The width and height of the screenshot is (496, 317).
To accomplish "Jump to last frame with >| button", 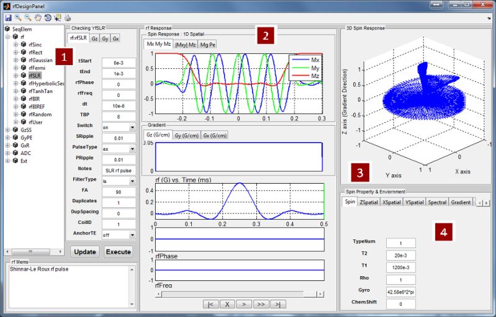I will click(x=277, y=305).
